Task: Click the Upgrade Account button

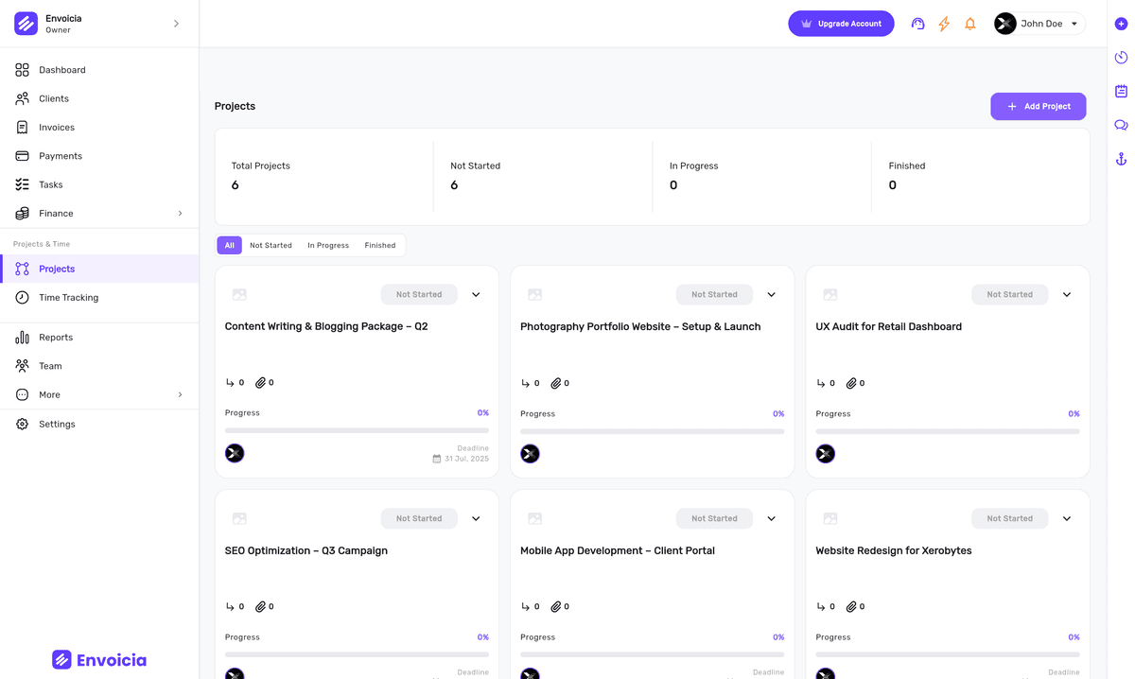Action: 841,23
